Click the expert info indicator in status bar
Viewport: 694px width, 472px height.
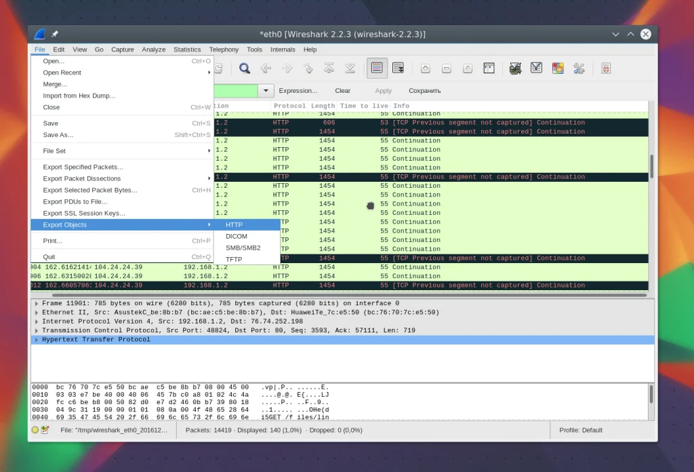pos(35,430)
